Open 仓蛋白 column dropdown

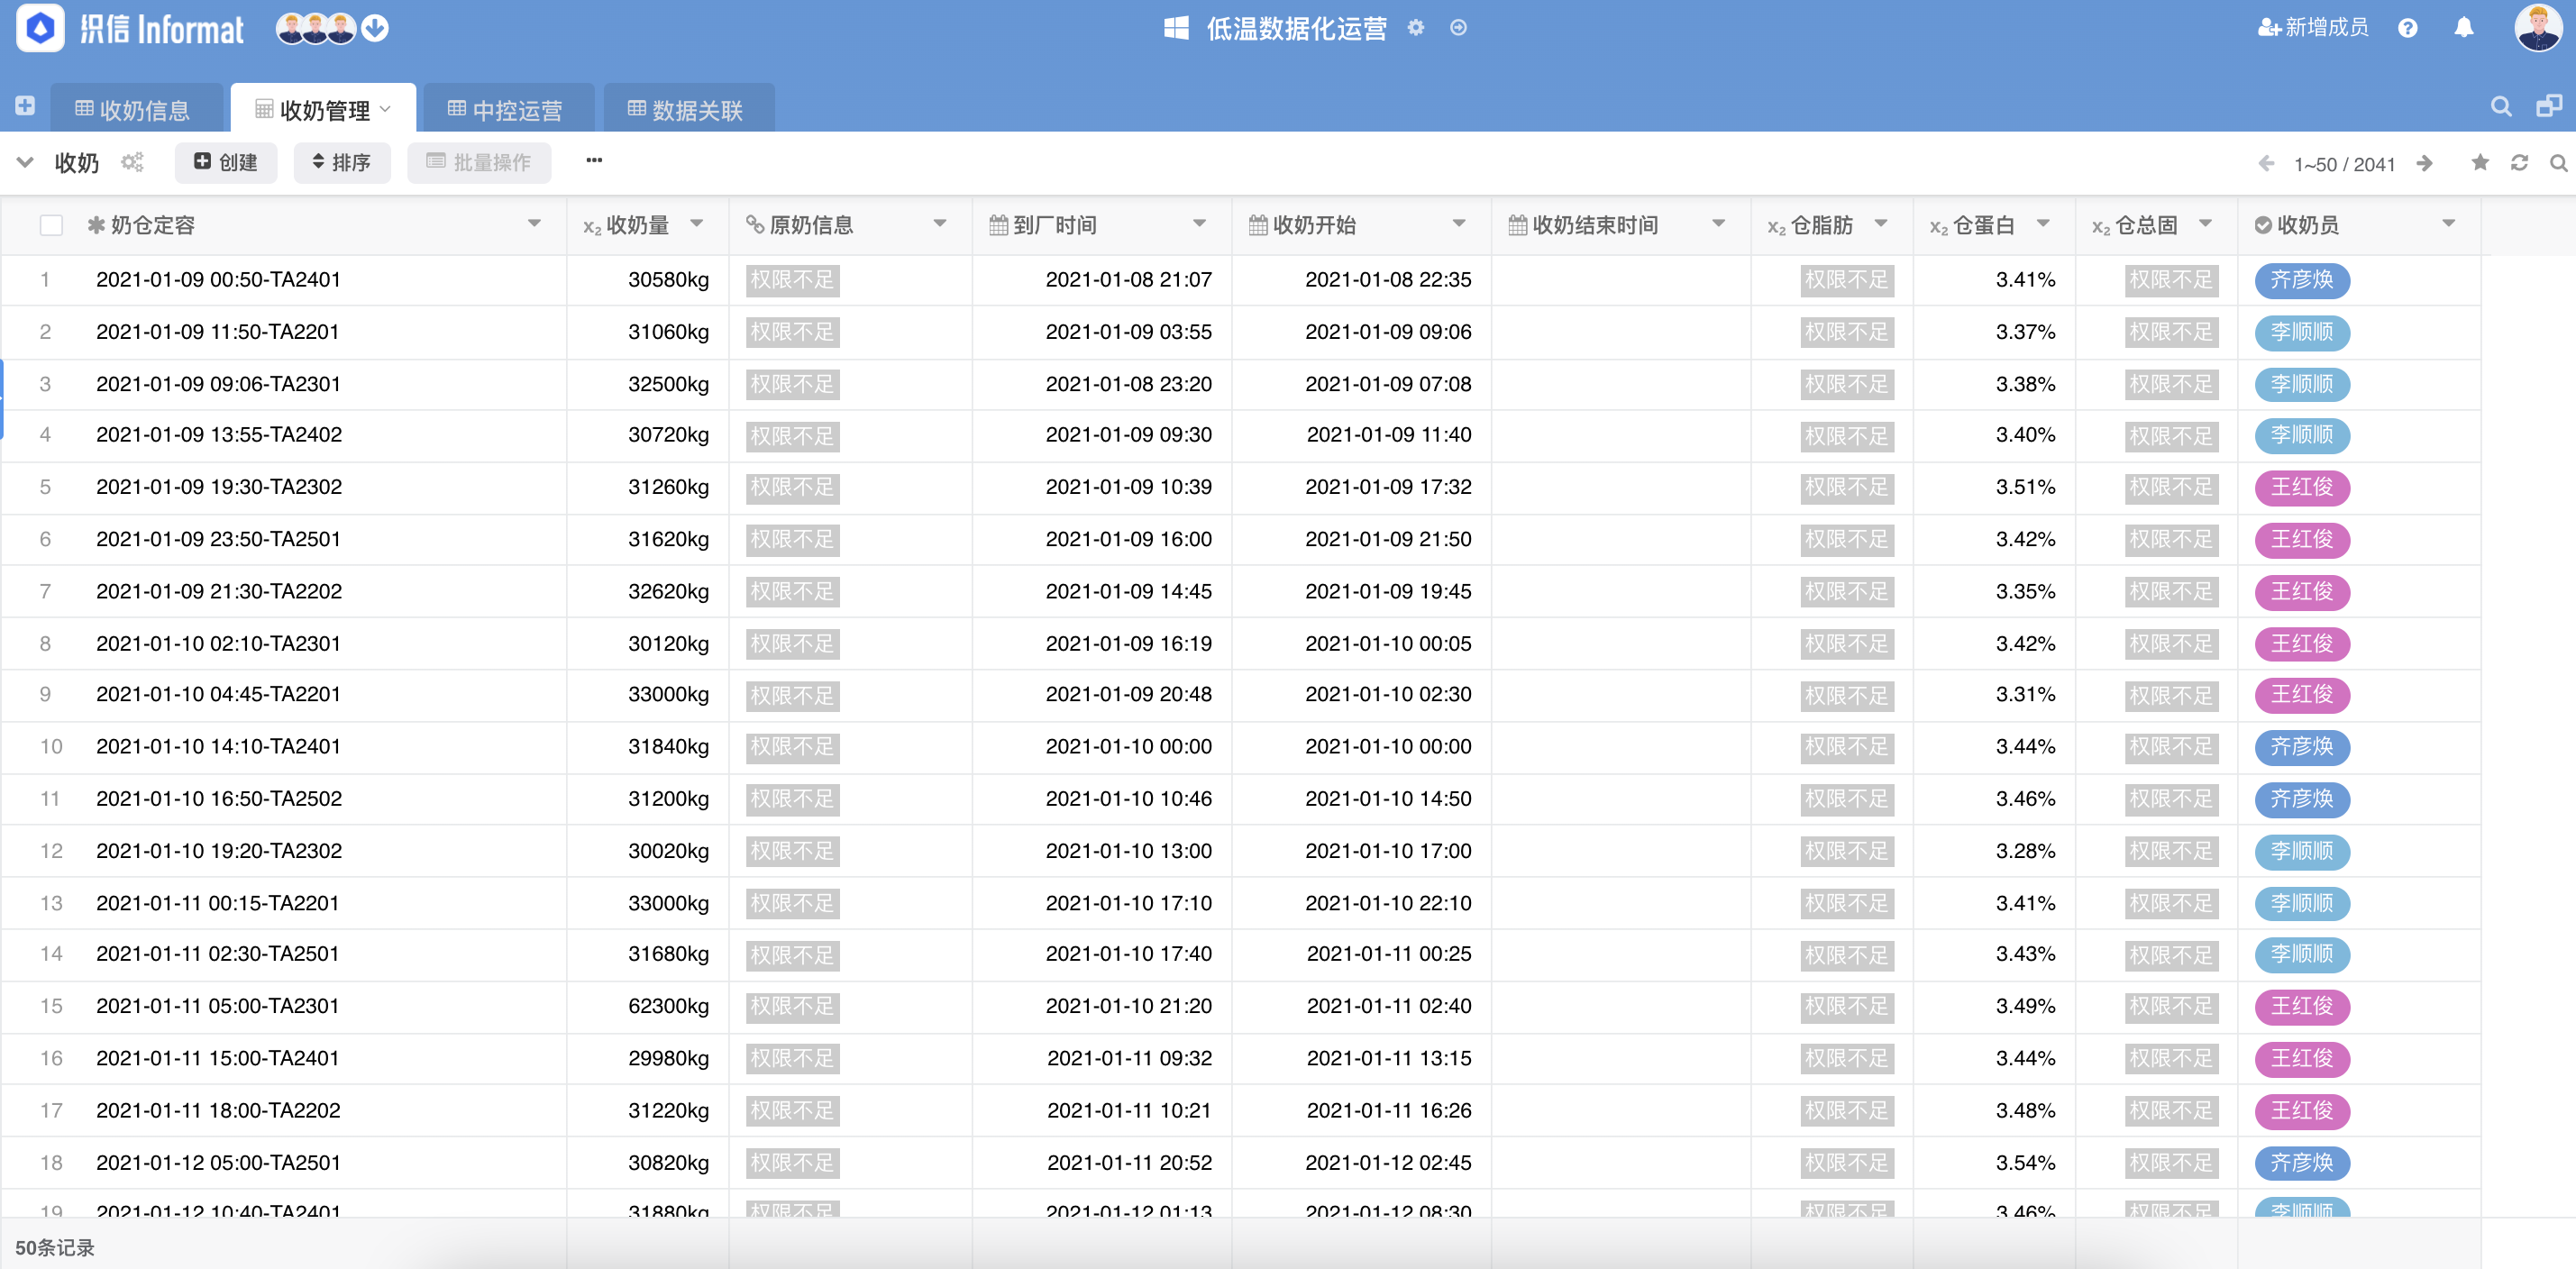[x=2043, y=224]
